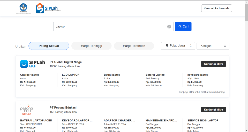Click price Rp 149.600,00
The width and height of the screenshot is (248, 132).
[x=28, y=82]
